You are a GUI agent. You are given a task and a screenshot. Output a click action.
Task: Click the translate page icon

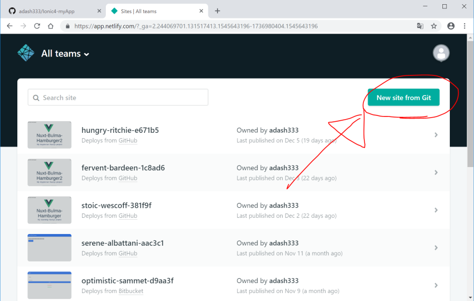coord(420,26)
